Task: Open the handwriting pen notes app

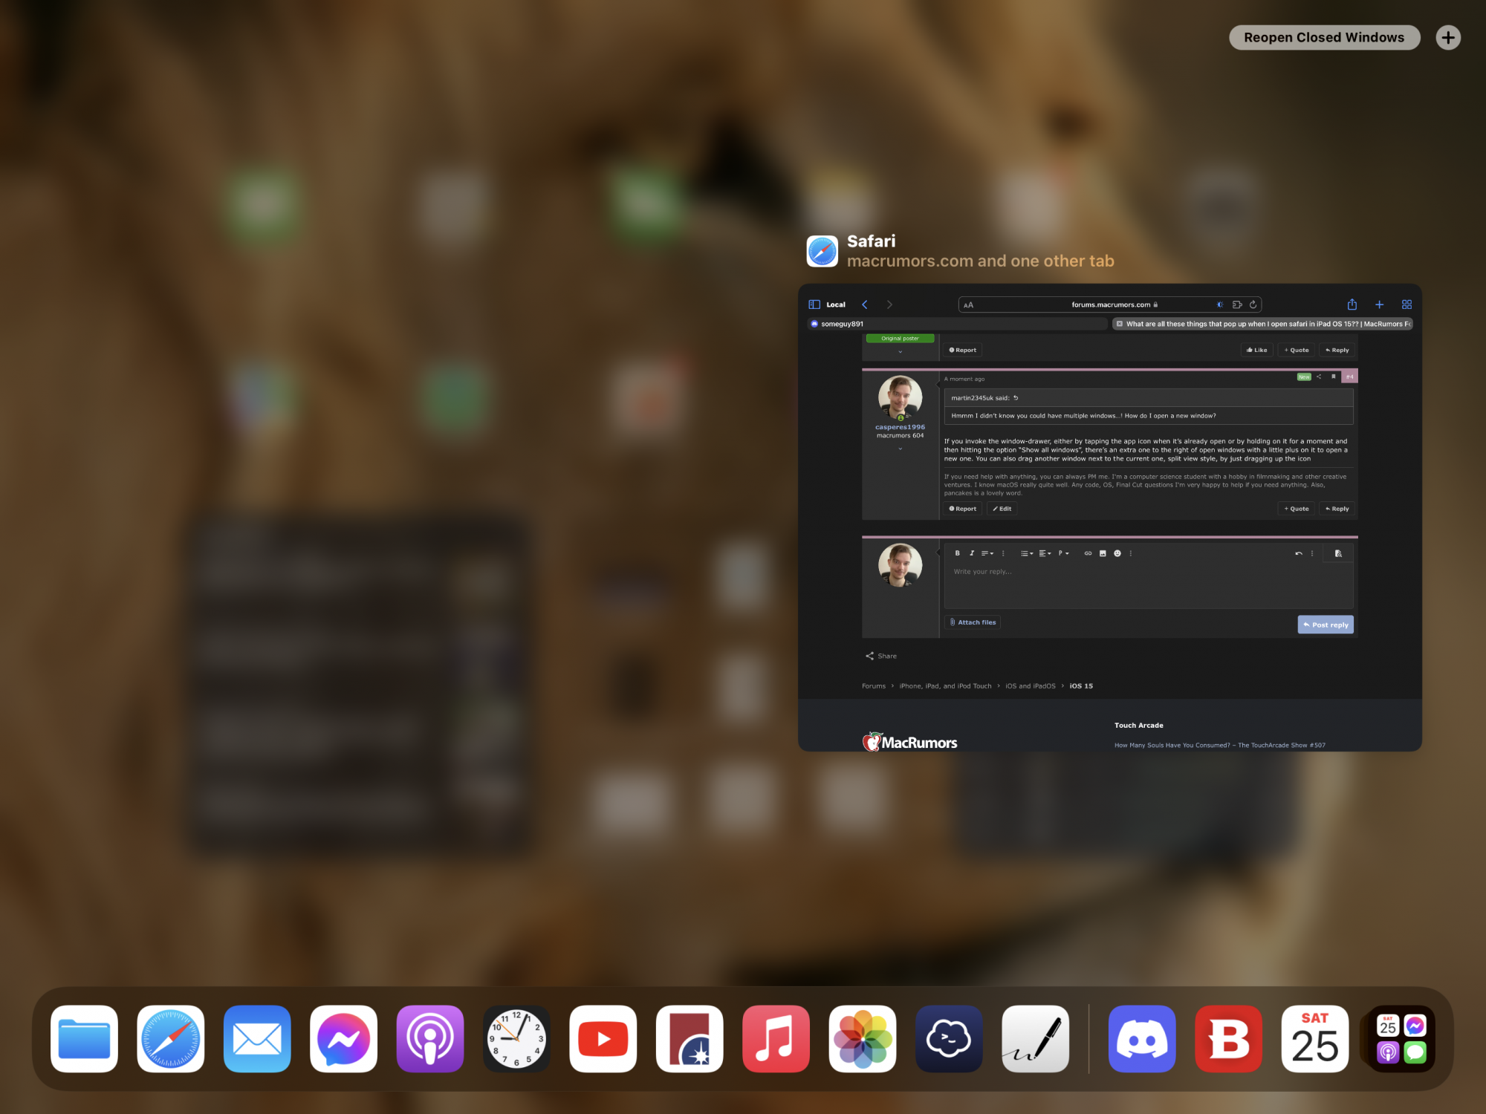Action: tap(1035, 1038)
